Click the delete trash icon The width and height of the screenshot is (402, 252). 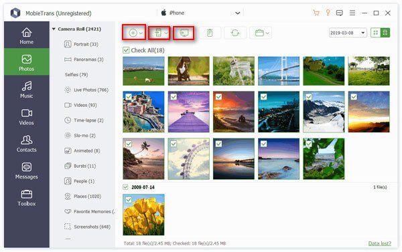tap(210, 33)
